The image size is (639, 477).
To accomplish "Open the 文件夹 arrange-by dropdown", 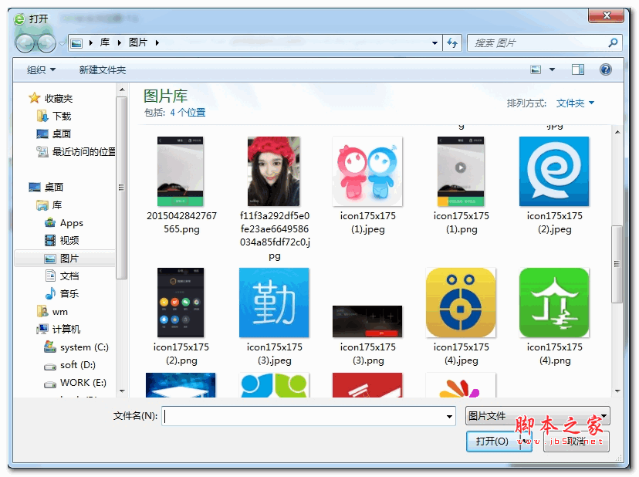I will point(575,103).
